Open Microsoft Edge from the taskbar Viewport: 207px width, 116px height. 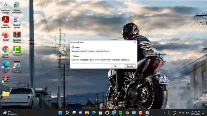(x=94, y=113)
